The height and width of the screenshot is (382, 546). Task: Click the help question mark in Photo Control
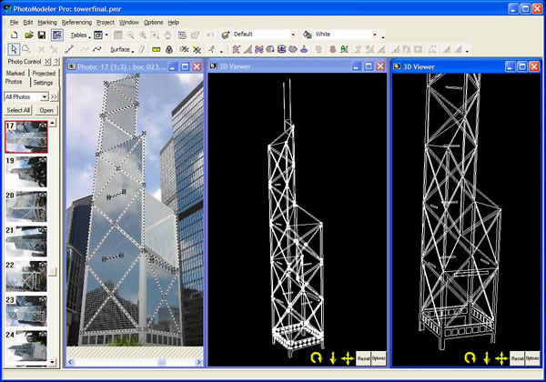click(56, 62)
